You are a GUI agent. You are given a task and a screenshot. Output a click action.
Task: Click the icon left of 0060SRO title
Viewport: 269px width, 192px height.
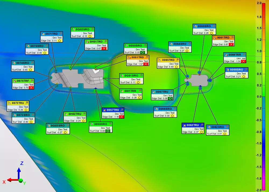point(196,26)
